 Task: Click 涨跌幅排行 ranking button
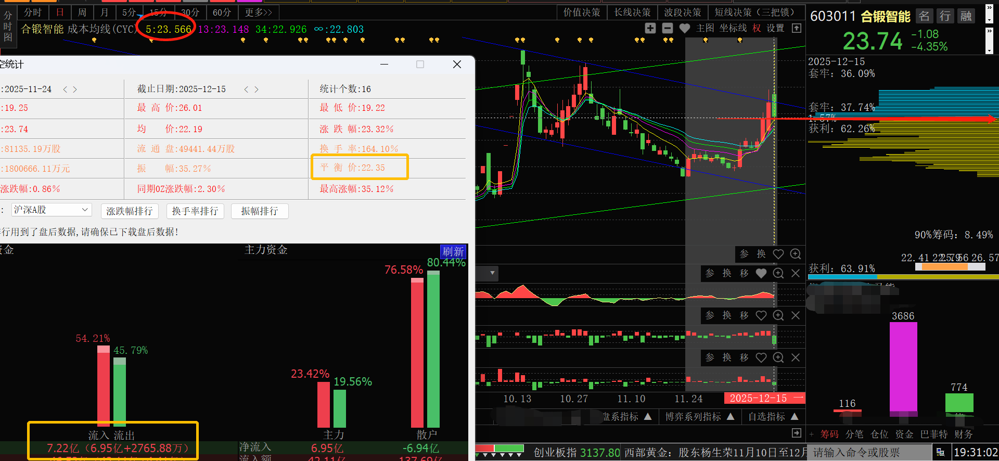(130, 211)
